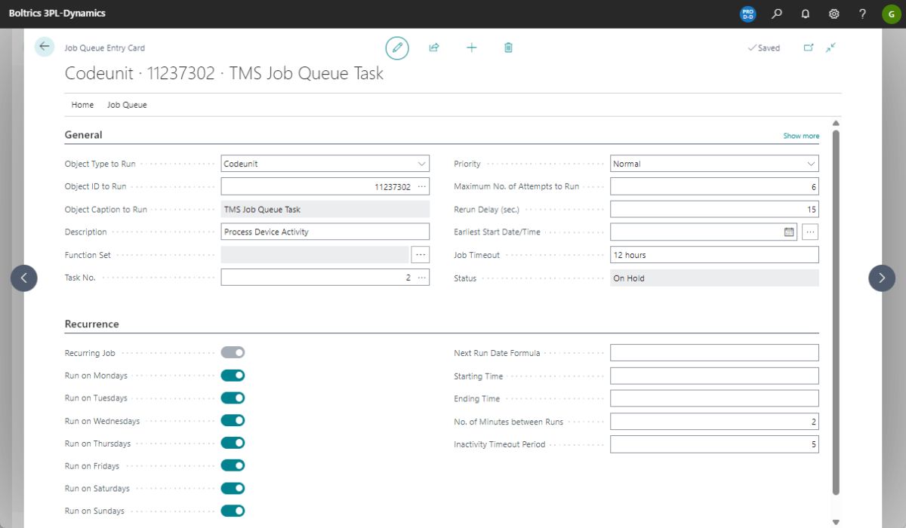Click Boltrics 3PL-Dynamics app title

57,14
